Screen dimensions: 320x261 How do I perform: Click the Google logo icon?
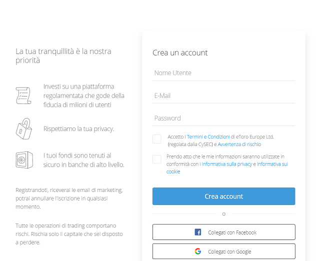pos(198,251)
